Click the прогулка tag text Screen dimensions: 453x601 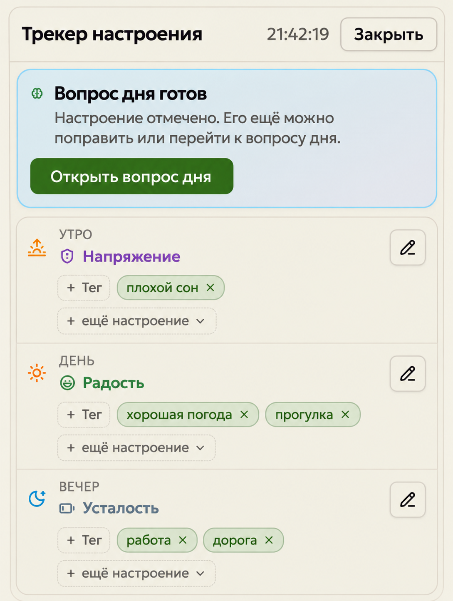coord(304,415)
